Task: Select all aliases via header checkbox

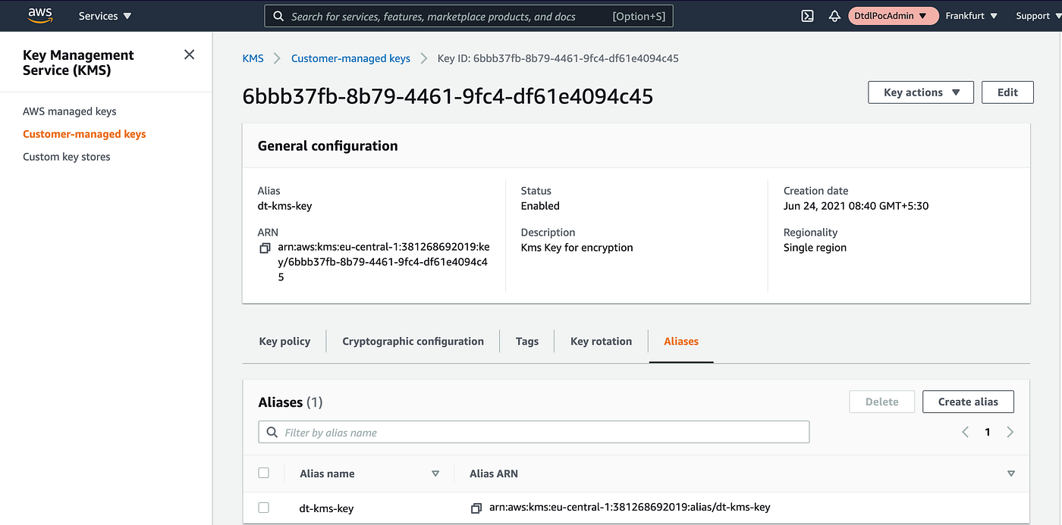Action: tap(263, 472)
